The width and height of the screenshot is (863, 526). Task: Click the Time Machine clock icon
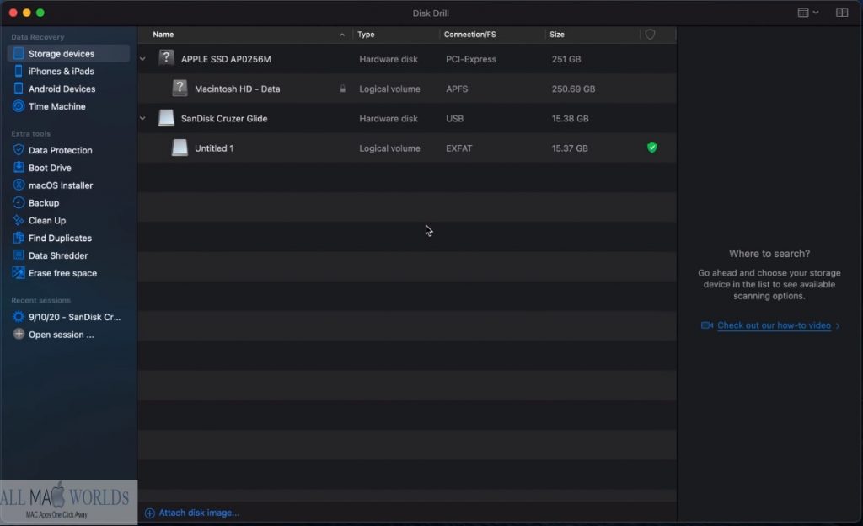click(19, 106)
